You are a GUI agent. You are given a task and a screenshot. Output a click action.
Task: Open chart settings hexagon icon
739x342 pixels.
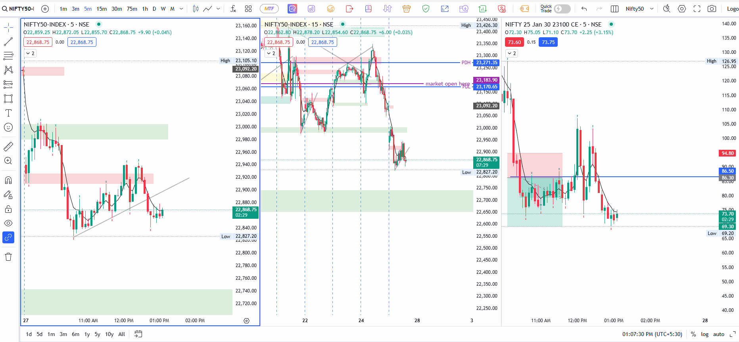coord(682,9)
